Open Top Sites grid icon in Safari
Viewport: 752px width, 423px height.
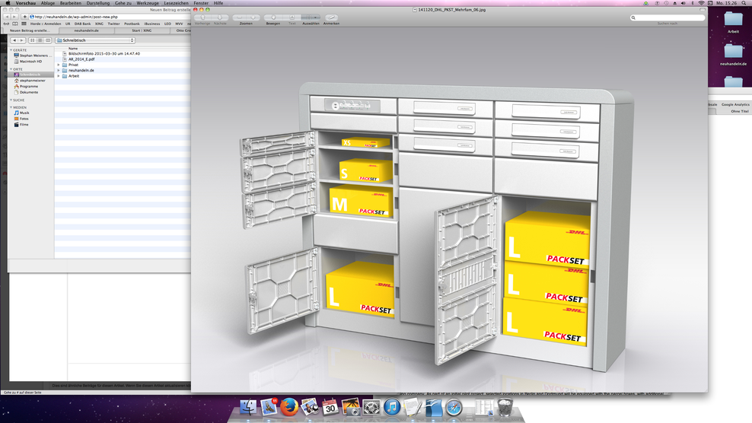coord(24,24)
